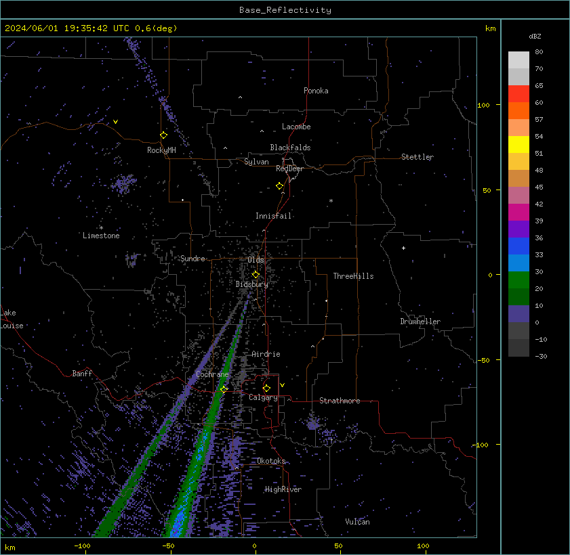
Task: Click the km unit label at bottom left
Action: coord(9,548)
